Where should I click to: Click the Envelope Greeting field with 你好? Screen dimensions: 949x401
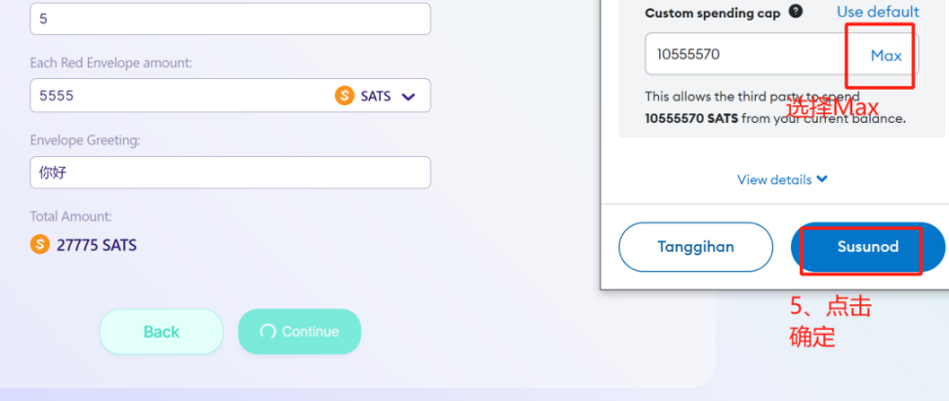pyautogui.click(x=230, y=173)
